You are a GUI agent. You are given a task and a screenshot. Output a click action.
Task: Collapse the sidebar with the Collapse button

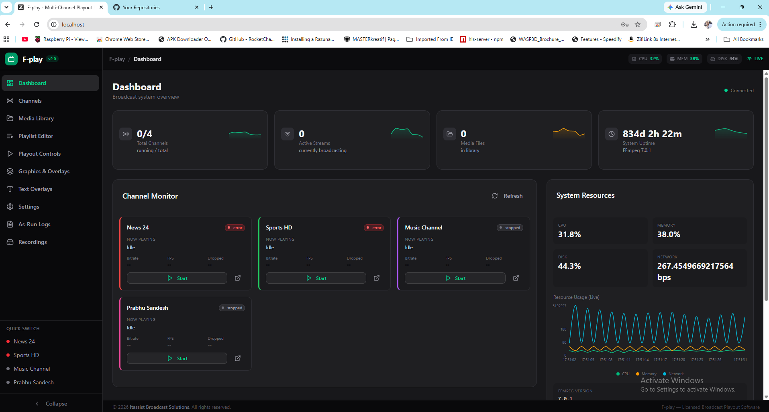[x=51, y=404]
